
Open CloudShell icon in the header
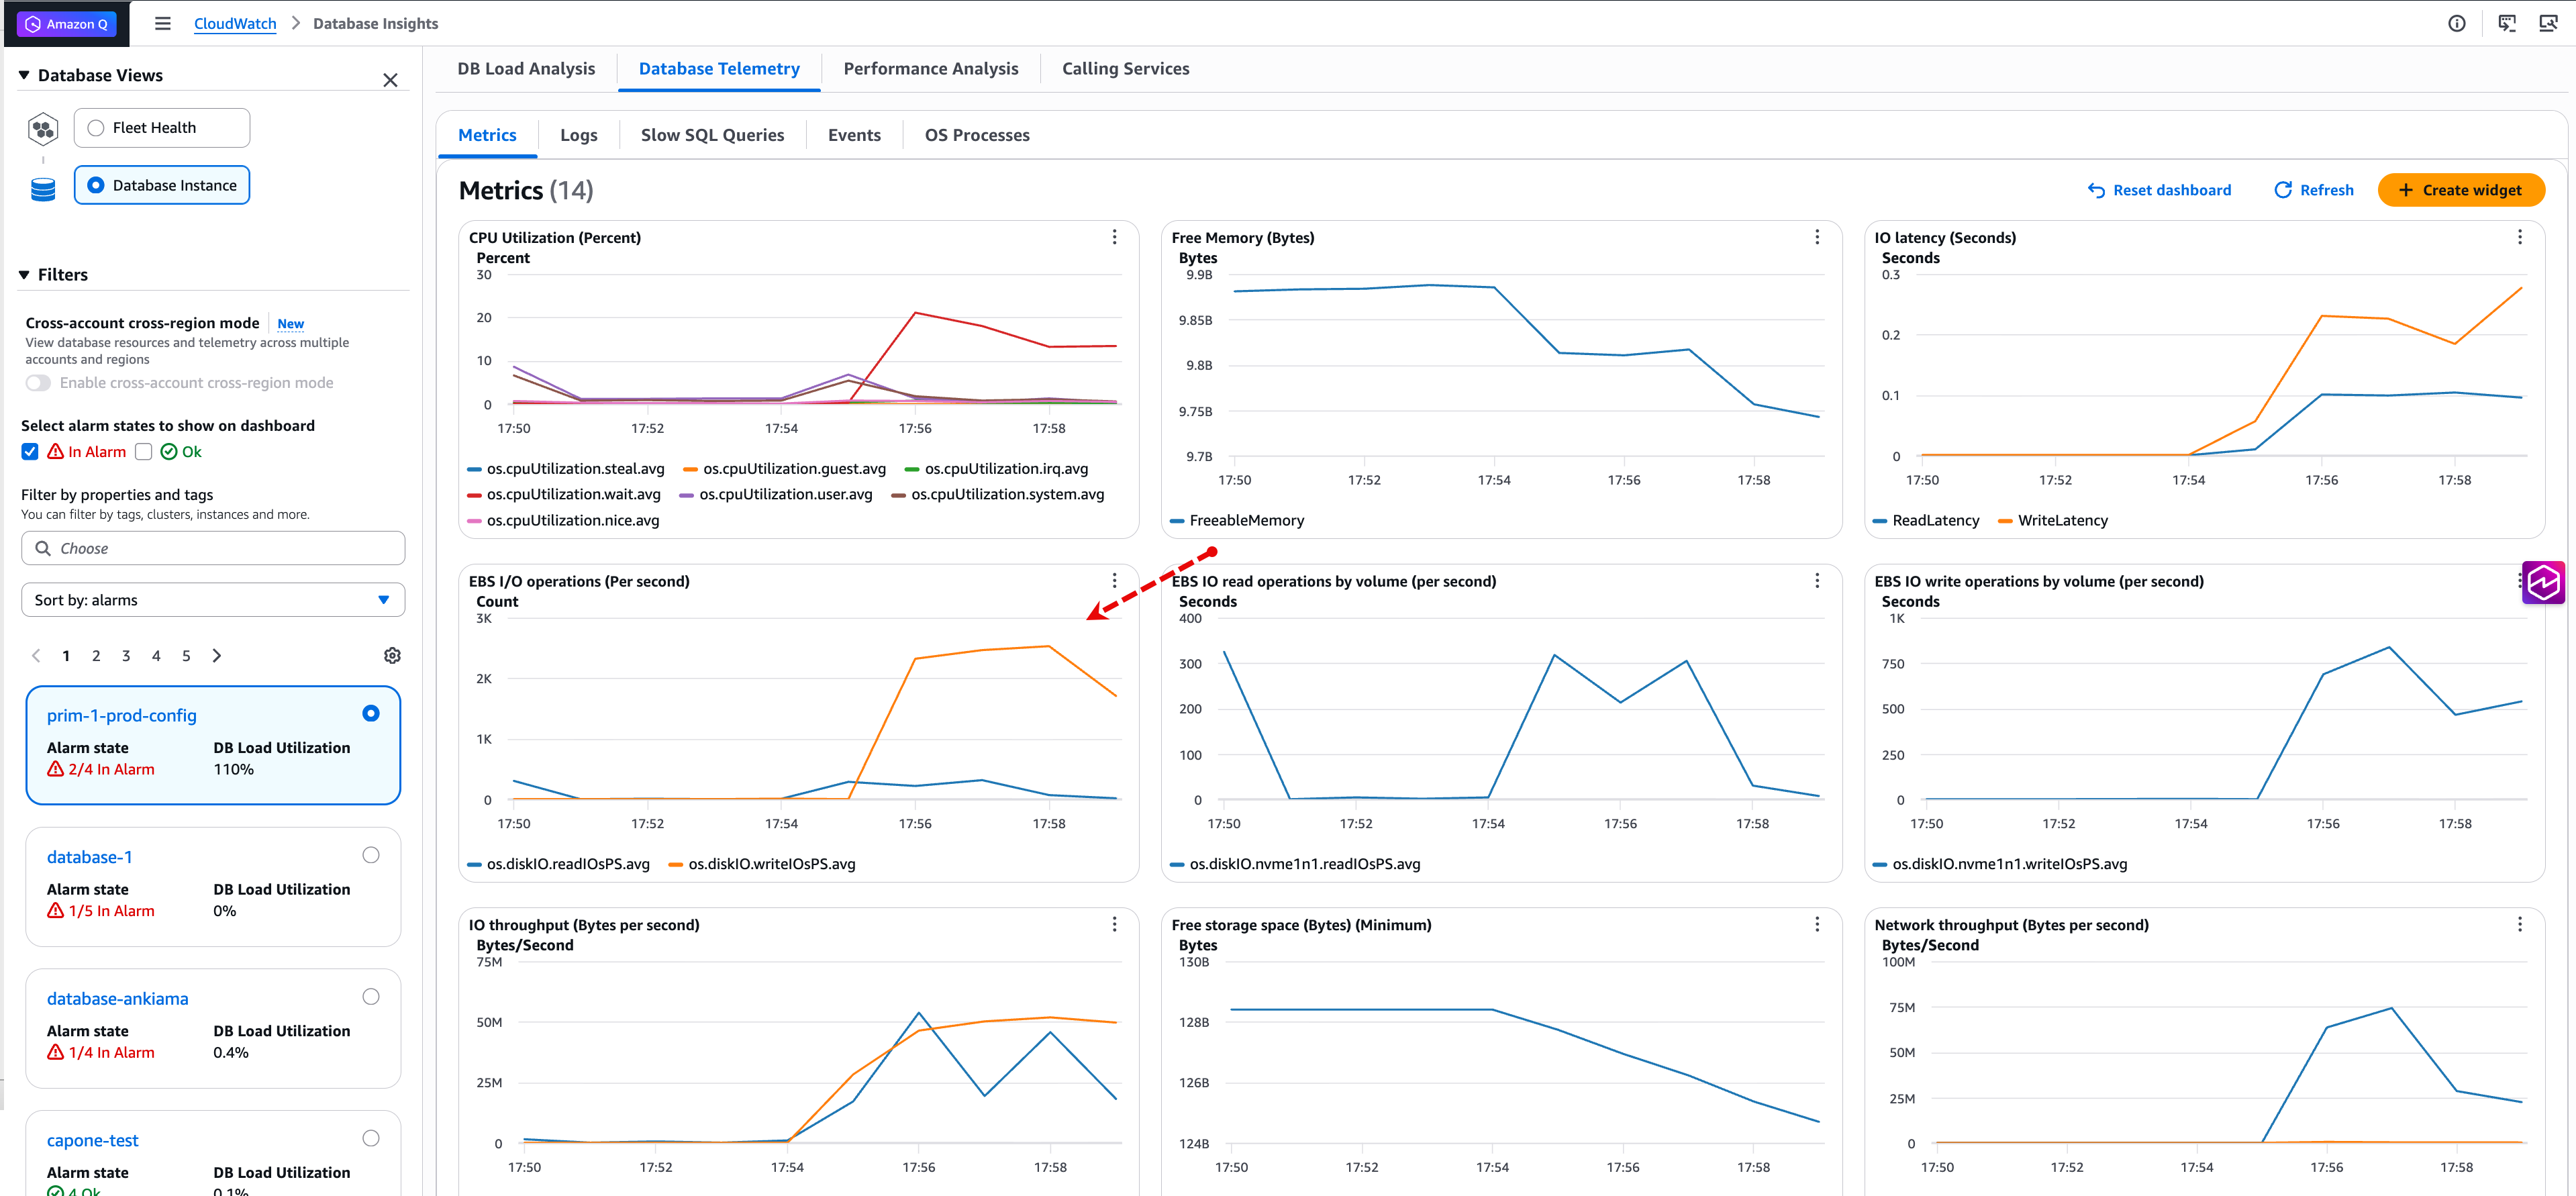tap(2506, 23)
